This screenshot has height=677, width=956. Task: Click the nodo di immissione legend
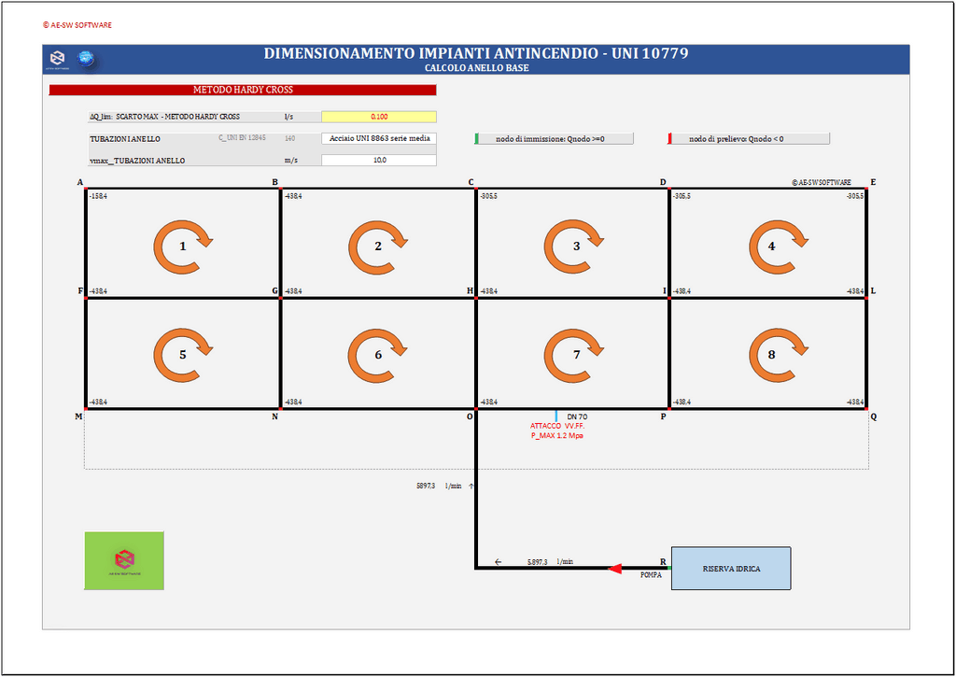tap(555, 138)
